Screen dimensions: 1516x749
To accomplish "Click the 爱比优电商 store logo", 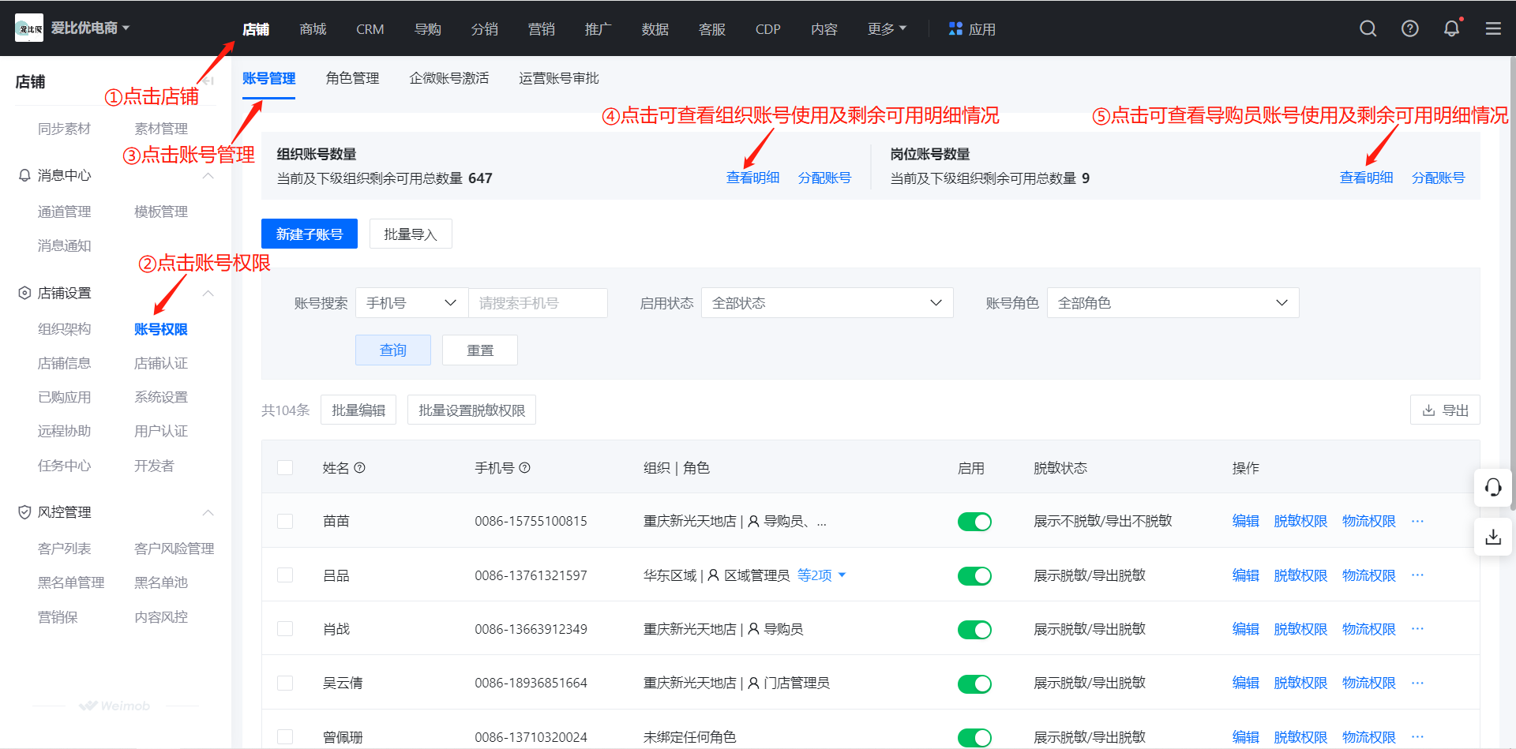I will (x=29, y=28).
